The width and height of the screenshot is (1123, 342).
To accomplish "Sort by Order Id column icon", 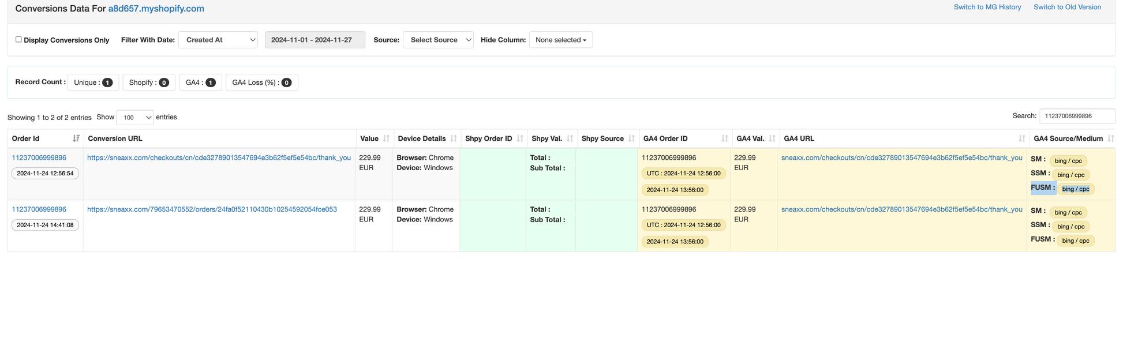I will tap(76, 138).
